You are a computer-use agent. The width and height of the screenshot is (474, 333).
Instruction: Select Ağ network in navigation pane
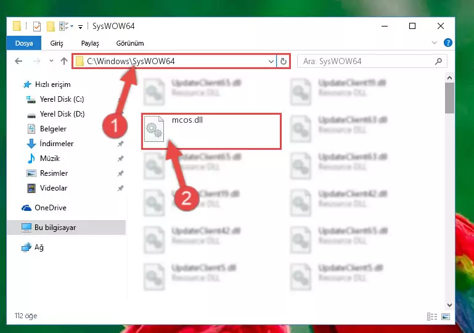point(33,247)
